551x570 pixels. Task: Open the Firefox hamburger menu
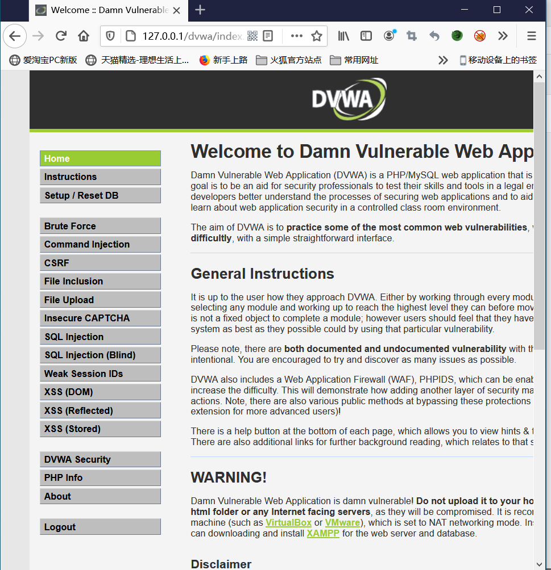coord(532,36)
